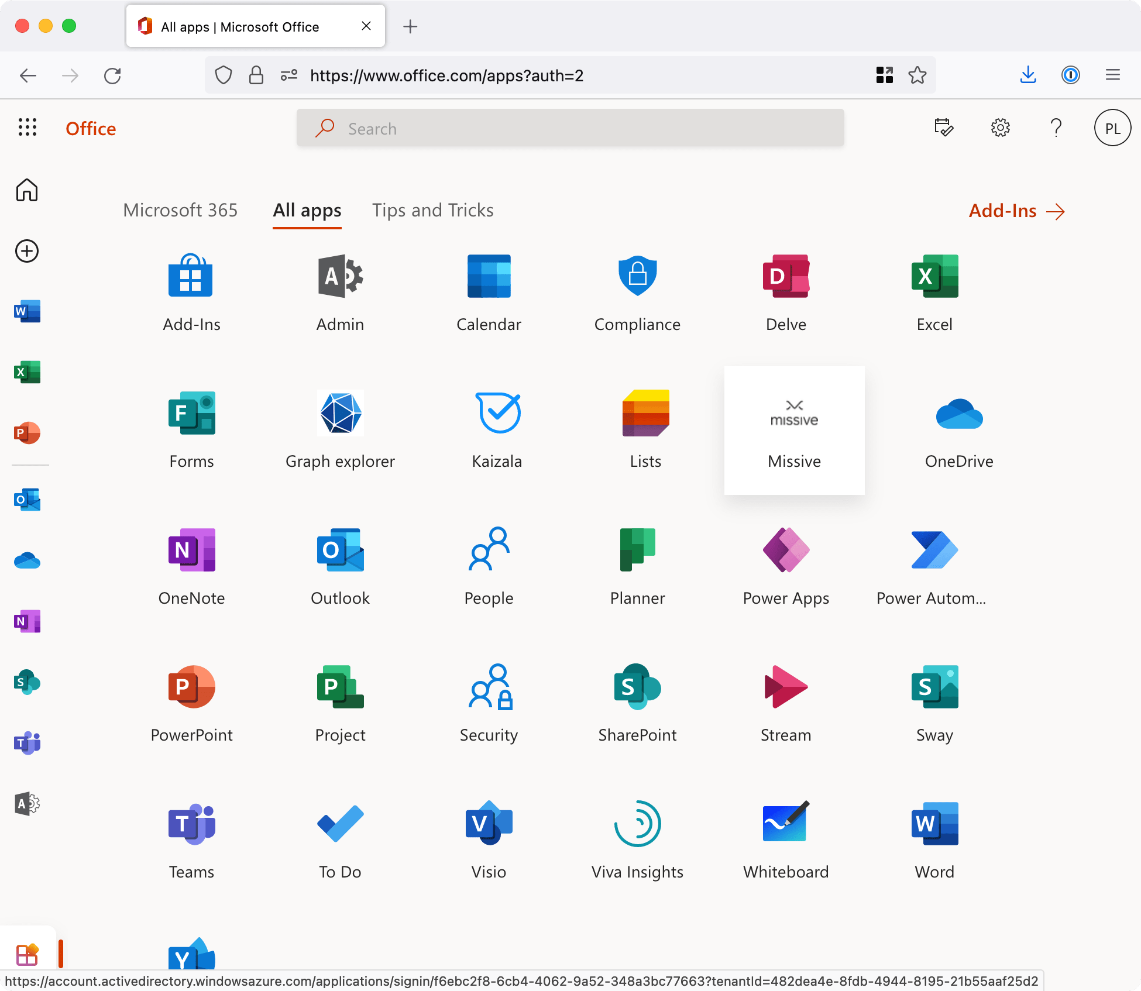
Task: Switch to the Microsoft 365 tab
Action: point(180,210)
